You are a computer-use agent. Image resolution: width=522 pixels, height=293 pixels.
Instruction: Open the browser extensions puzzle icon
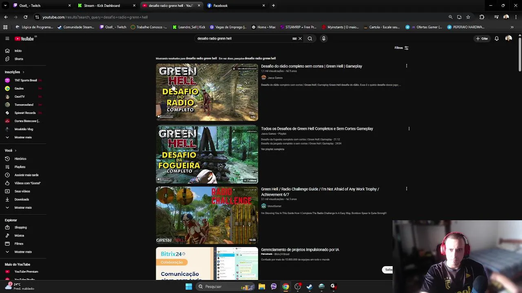coord(482,17)
